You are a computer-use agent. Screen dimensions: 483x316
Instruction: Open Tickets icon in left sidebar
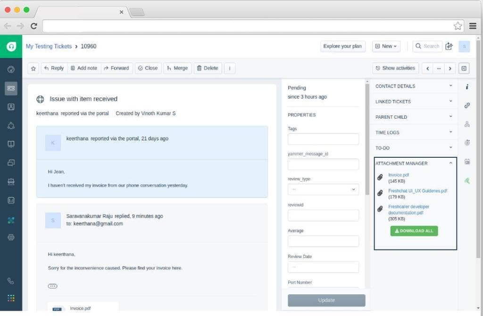coord(11,88)
